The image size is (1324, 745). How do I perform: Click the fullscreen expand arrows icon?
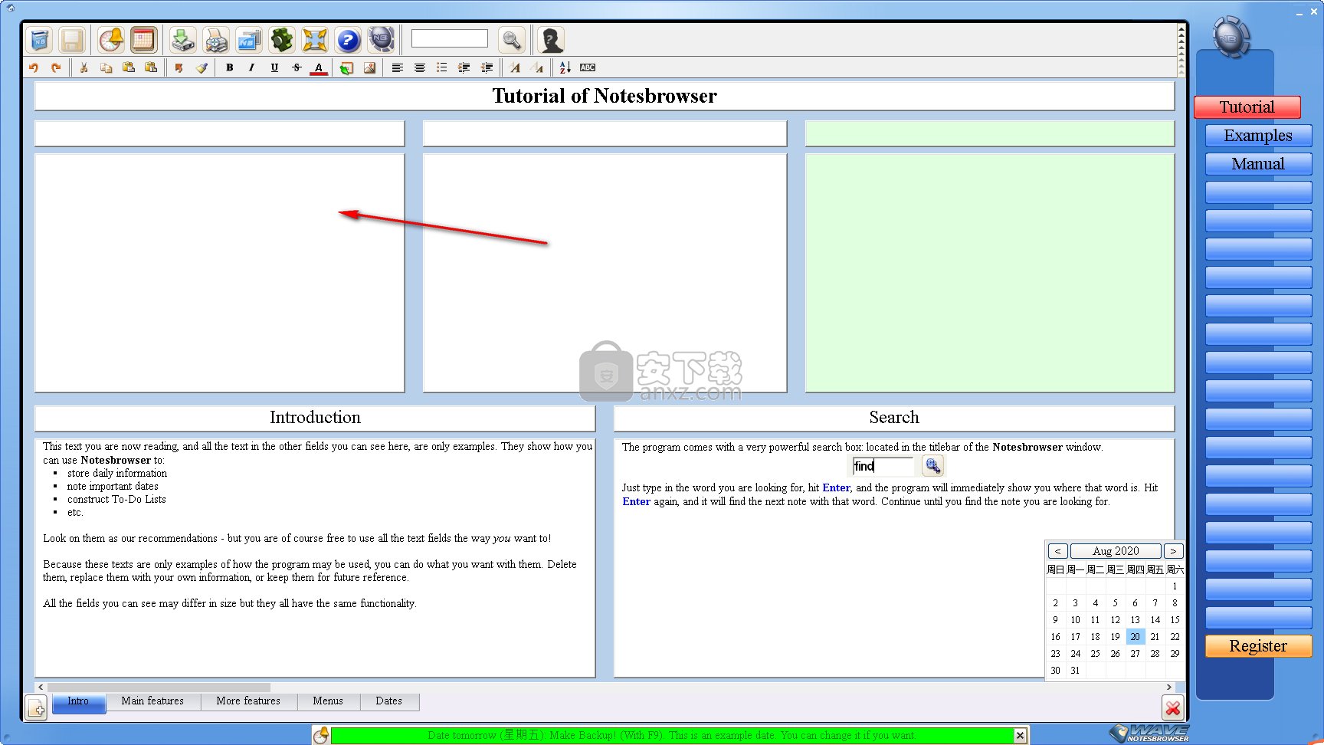pos(315,39)
